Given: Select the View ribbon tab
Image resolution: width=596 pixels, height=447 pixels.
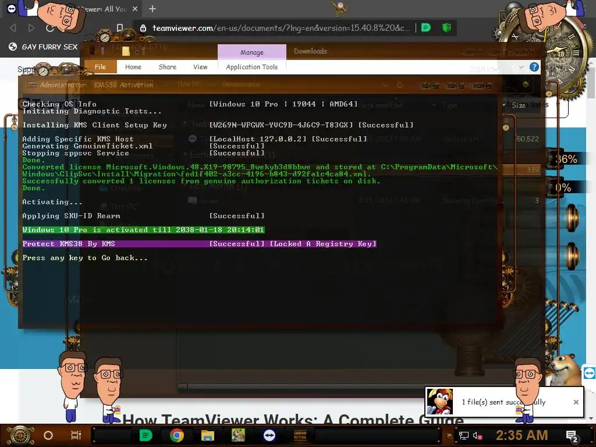Looking at the screenshot, I should 200,67.
